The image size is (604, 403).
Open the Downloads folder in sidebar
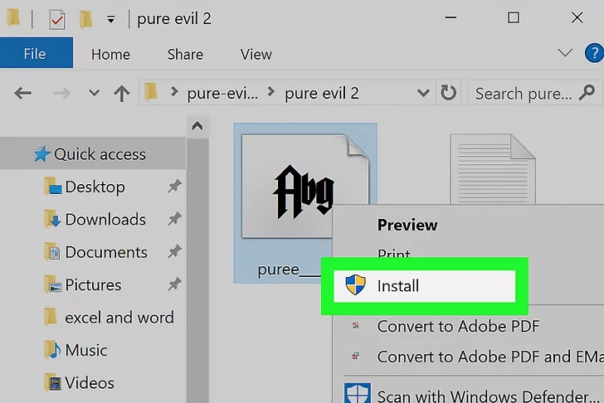[105, 220]
